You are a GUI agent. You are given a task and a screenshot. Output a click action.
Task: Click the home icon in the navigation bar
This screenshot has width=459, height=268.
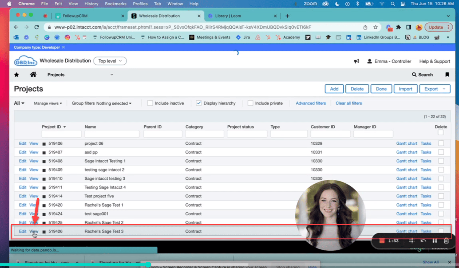(33, 75)
